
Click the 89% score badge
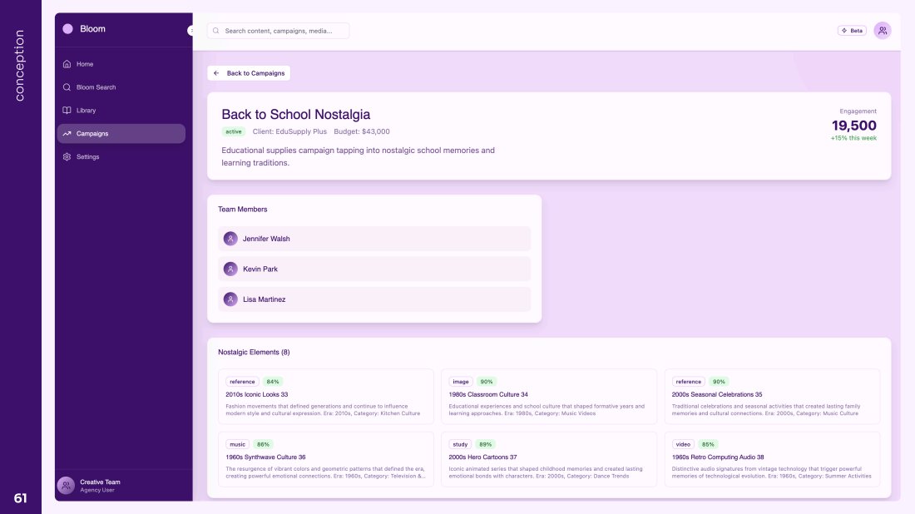coord(486,445)
